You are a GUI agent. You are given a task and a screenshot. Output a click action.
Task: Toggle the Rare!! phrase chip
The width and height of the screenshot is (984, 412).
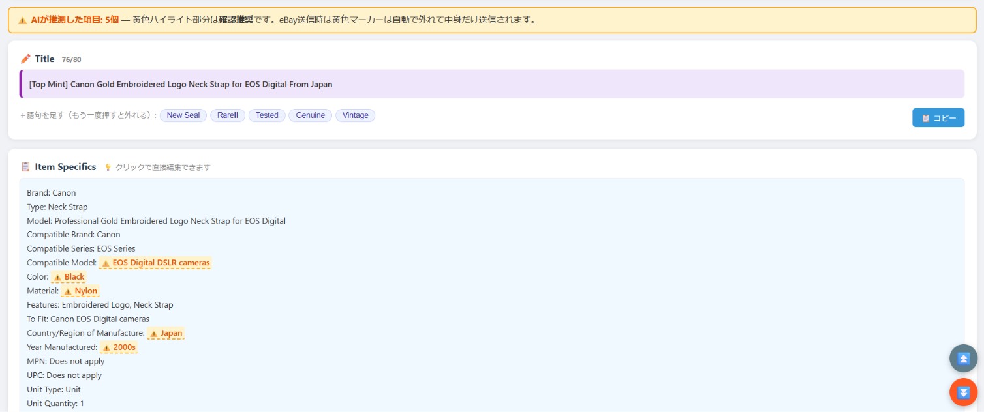tap(228, 115)
